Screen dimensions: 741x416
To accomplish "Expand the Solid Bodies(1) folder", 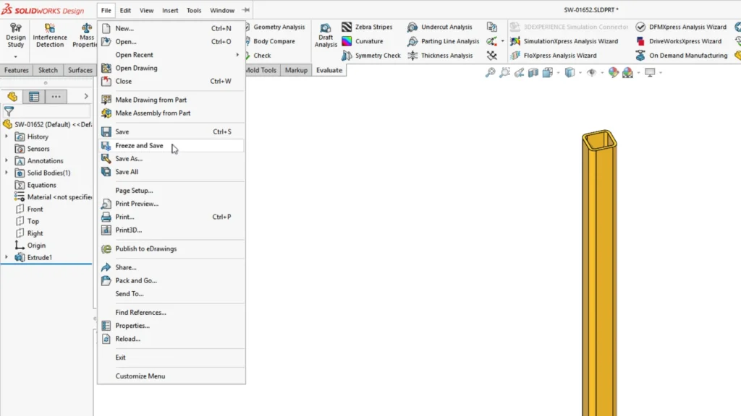I will (x=7, y=173).
